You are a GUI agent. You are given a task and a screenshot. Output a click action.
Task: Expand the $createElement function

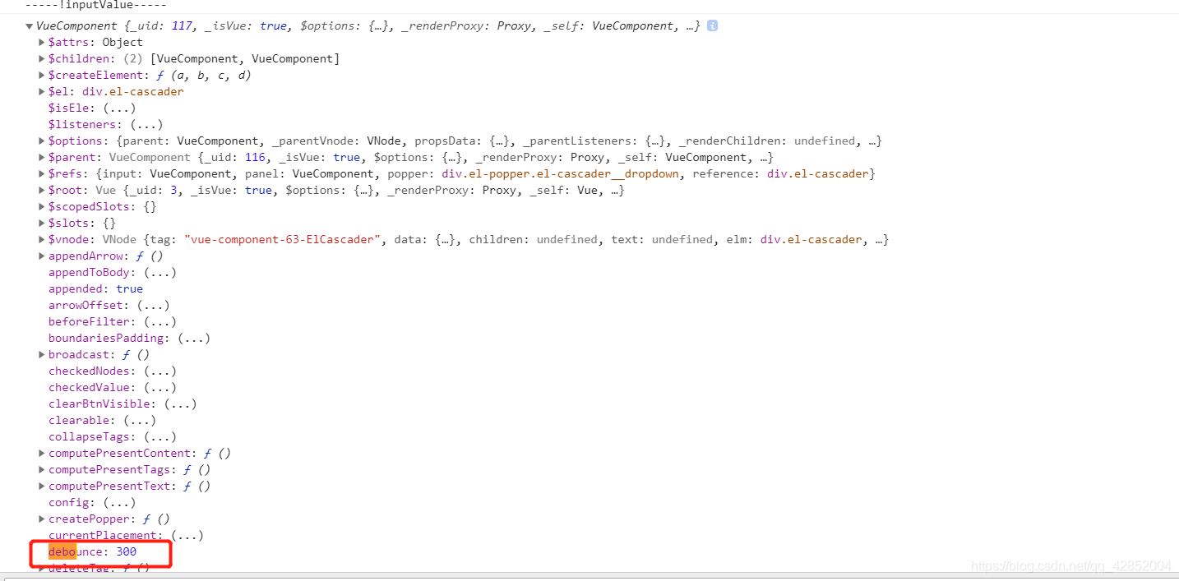point(42,75)
